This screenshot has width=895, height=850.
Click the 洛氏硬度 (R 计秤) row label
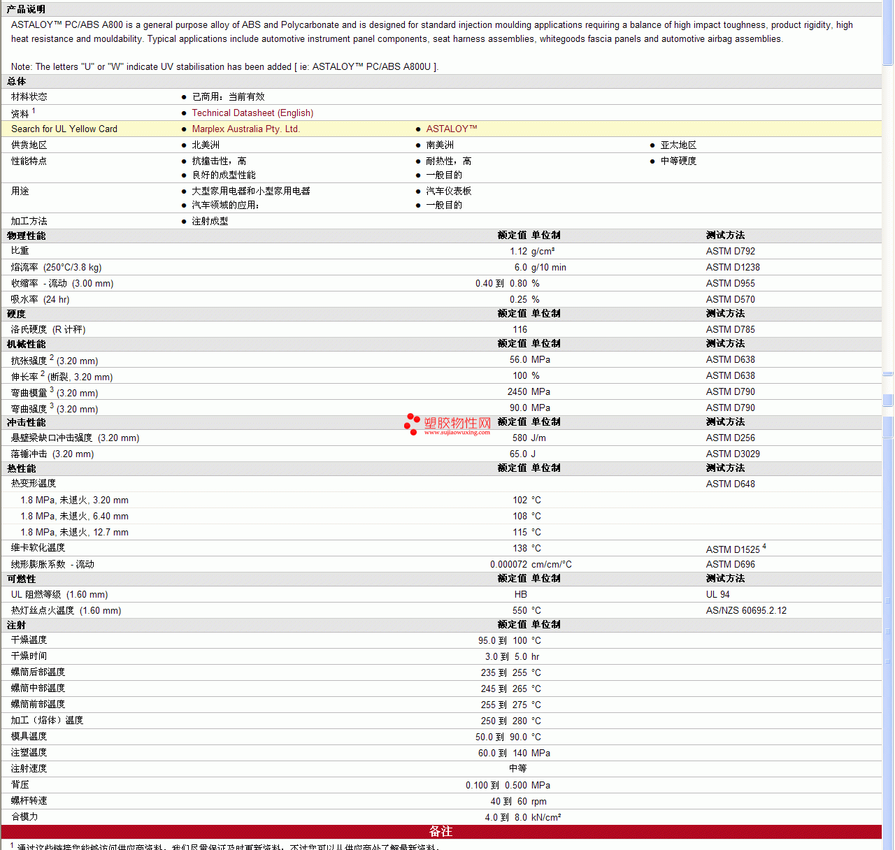[48, 329]
